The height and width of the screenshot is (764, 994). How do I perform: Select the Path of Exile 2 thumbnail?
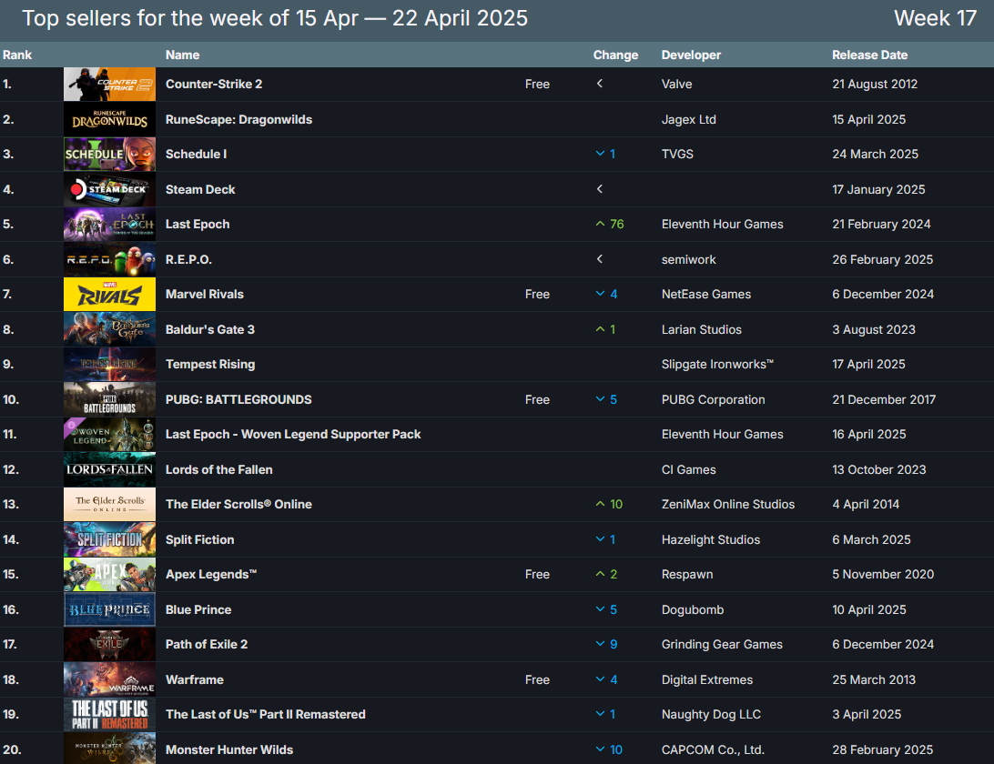(109, 644)
